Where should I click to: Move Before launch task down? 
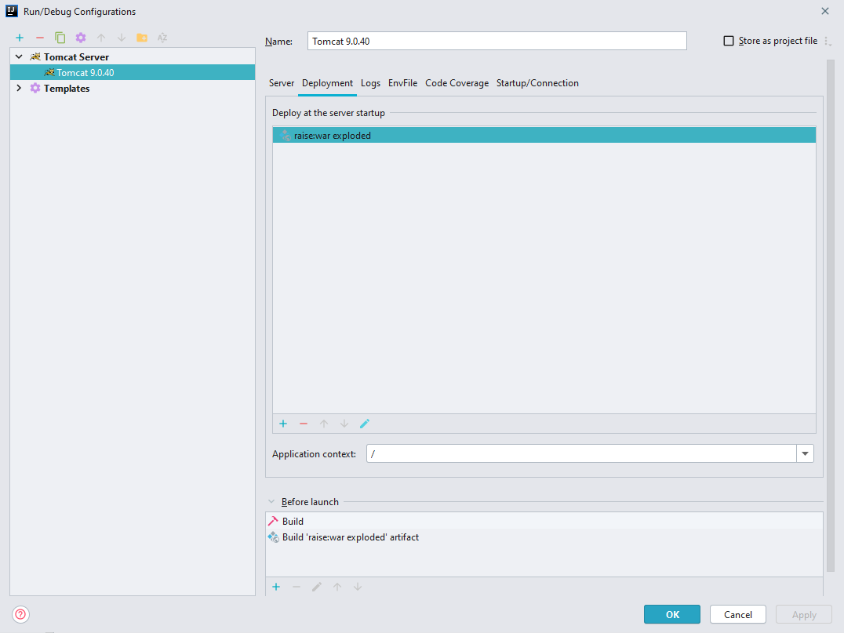pos(358,587)
